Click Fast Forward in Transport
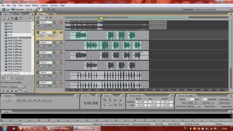The width and height of the screenshot is (233, 131). (39, 100)
